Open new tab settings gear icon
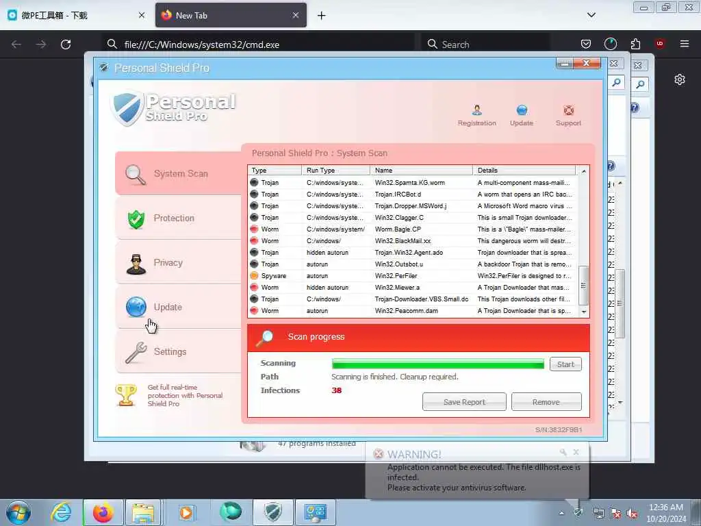 click(680, 79)
